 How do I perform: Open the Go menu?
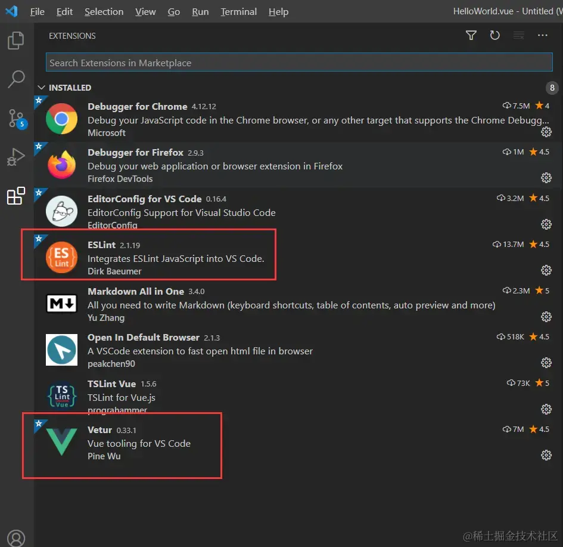(174, 12)
